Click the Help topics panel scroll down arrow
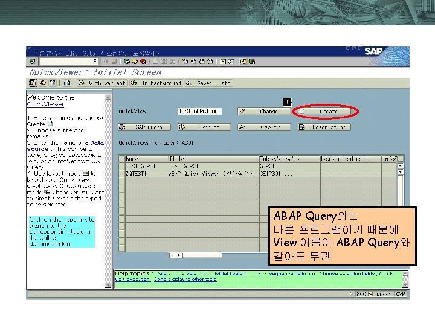 pos(405,285)
